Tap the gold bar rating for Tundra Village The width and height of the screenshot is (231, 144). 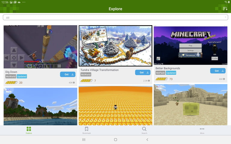[x=87, y=81]
